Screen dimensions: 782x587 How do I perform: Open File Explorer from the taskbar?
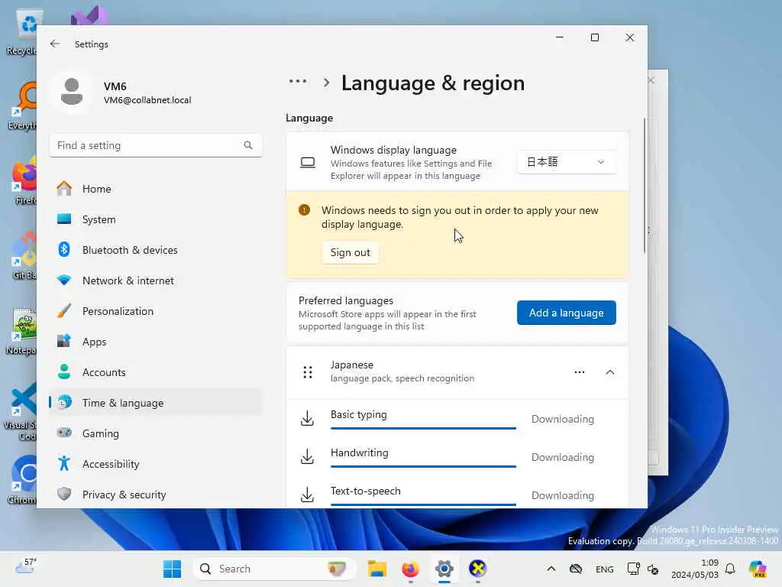click(x=377, y=569)
